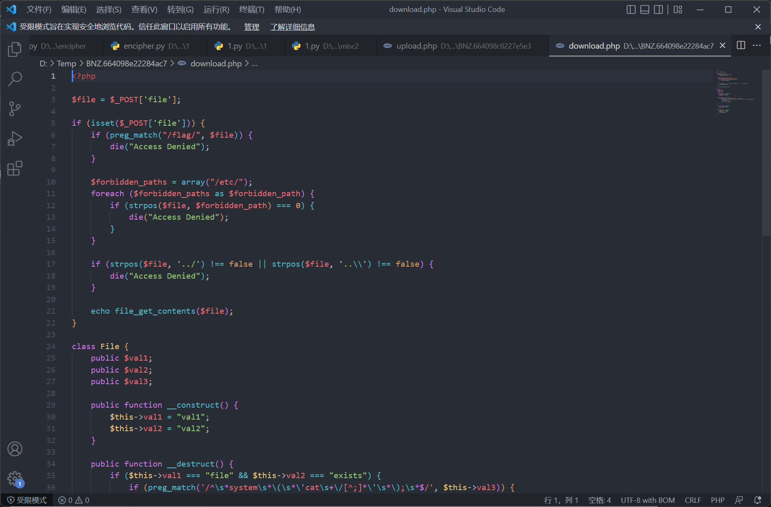Open the 运行(R) menu

click(216, 9)
